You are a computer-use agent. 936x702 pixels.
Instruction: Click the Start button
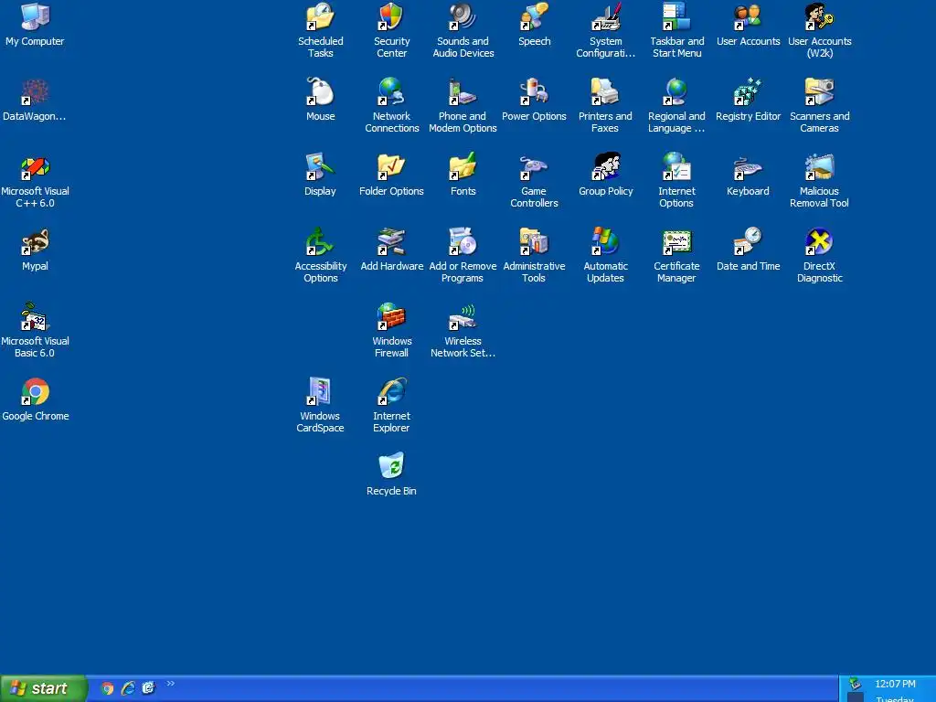click(x=43, y=688)
